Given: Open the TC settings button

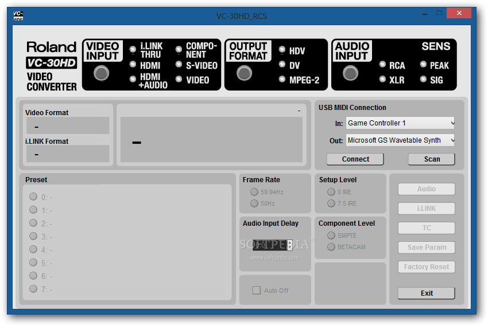Looking at the screenshot, I should point(427,228).
